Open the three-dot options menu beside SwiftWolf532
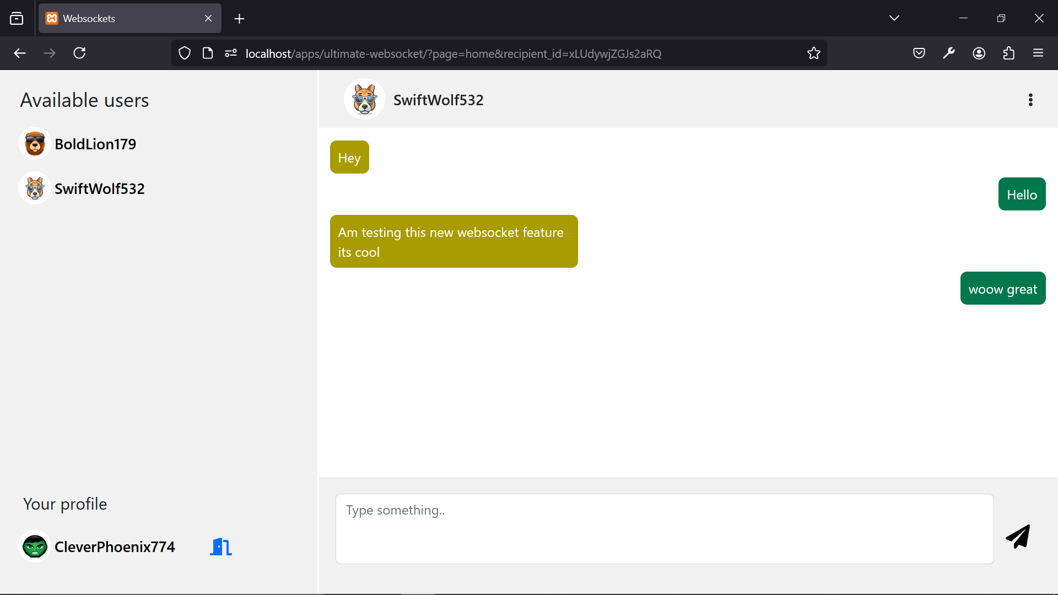This screenshot has height=595, width=1058. pos(1030,100)
